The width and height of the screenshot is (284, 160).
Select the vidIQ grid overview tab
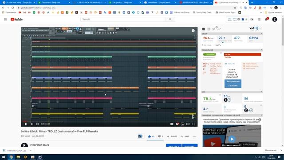click(x=203, y=29)
